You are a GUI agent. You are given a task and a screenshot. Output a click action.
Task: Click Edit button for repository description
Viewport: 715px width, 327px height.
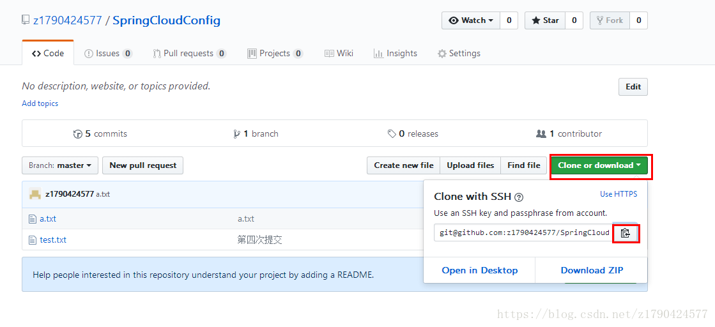point(633,87)
